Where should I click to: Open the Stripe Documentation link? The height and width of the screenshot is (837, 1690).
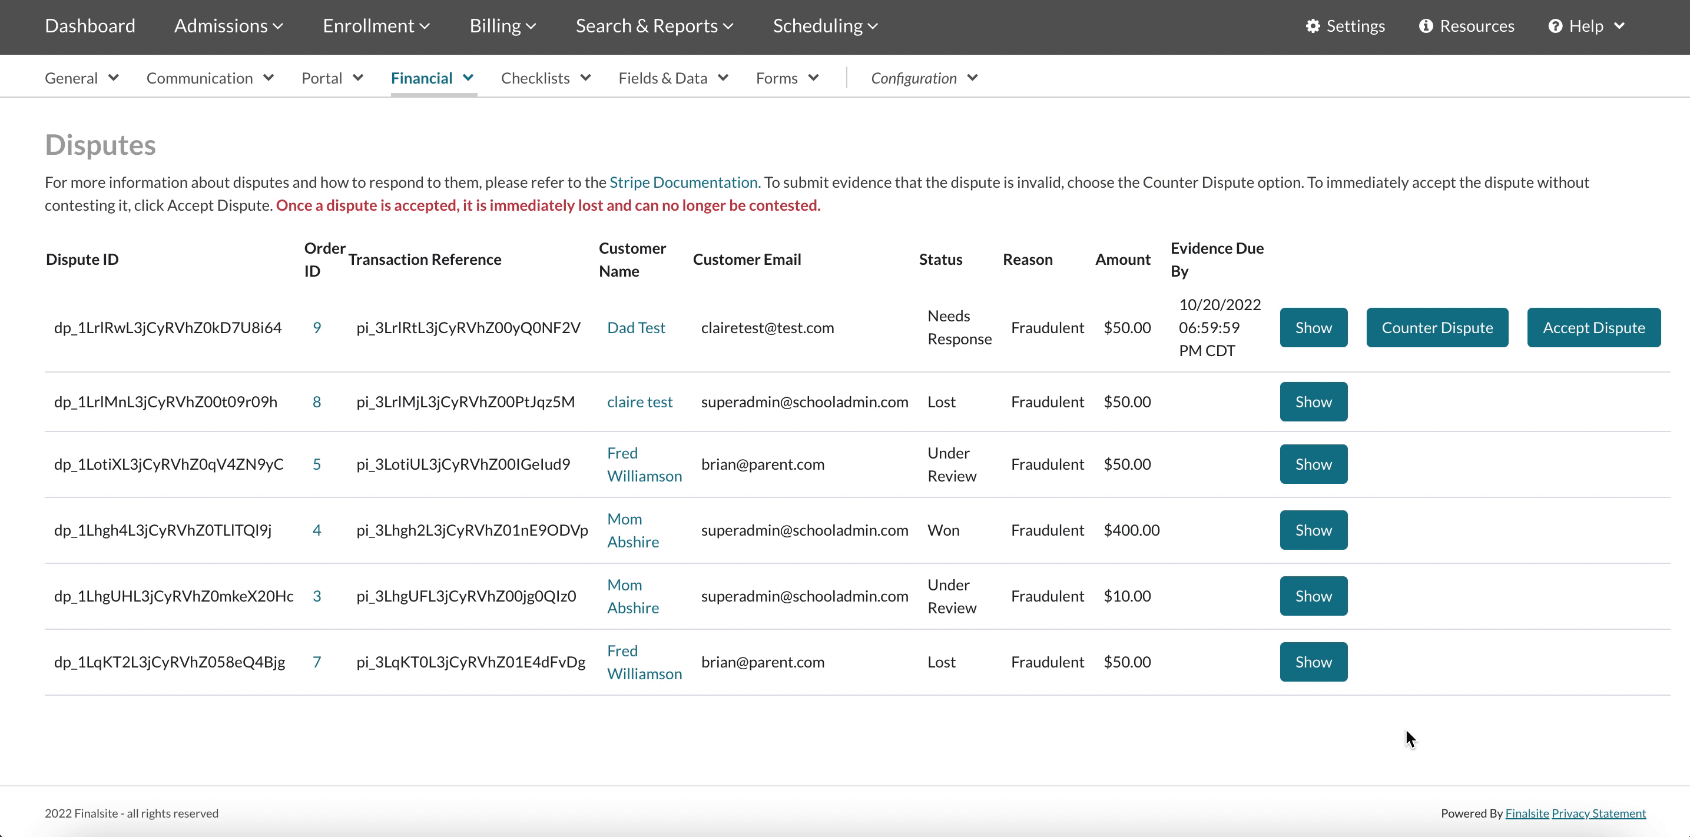pyautogui.click(x=684, y=182)
